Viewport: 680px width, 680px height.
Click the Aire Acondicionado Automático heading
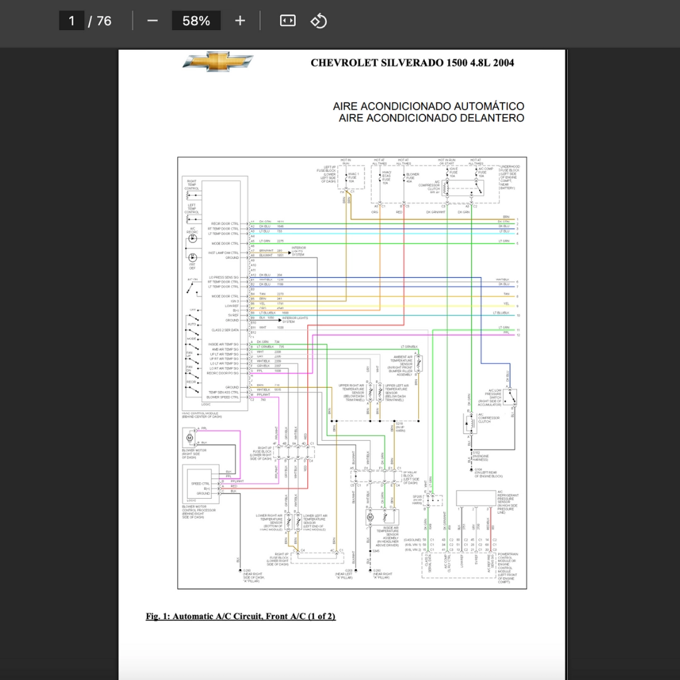[429, 106]
